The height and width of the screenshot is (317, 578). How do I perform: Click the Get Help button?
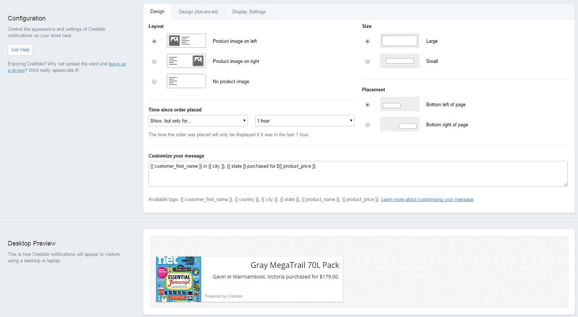coord(20,50)
